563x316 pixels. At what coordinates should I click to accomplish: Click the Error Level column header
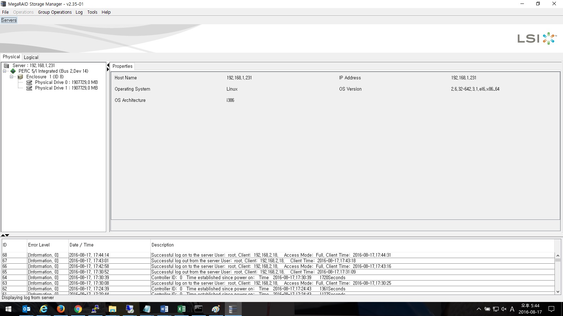point(48,245)
